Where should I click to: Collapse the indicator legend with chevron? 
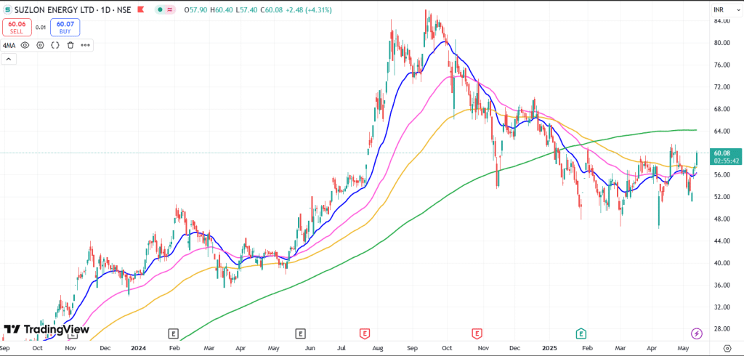point(9,60)
